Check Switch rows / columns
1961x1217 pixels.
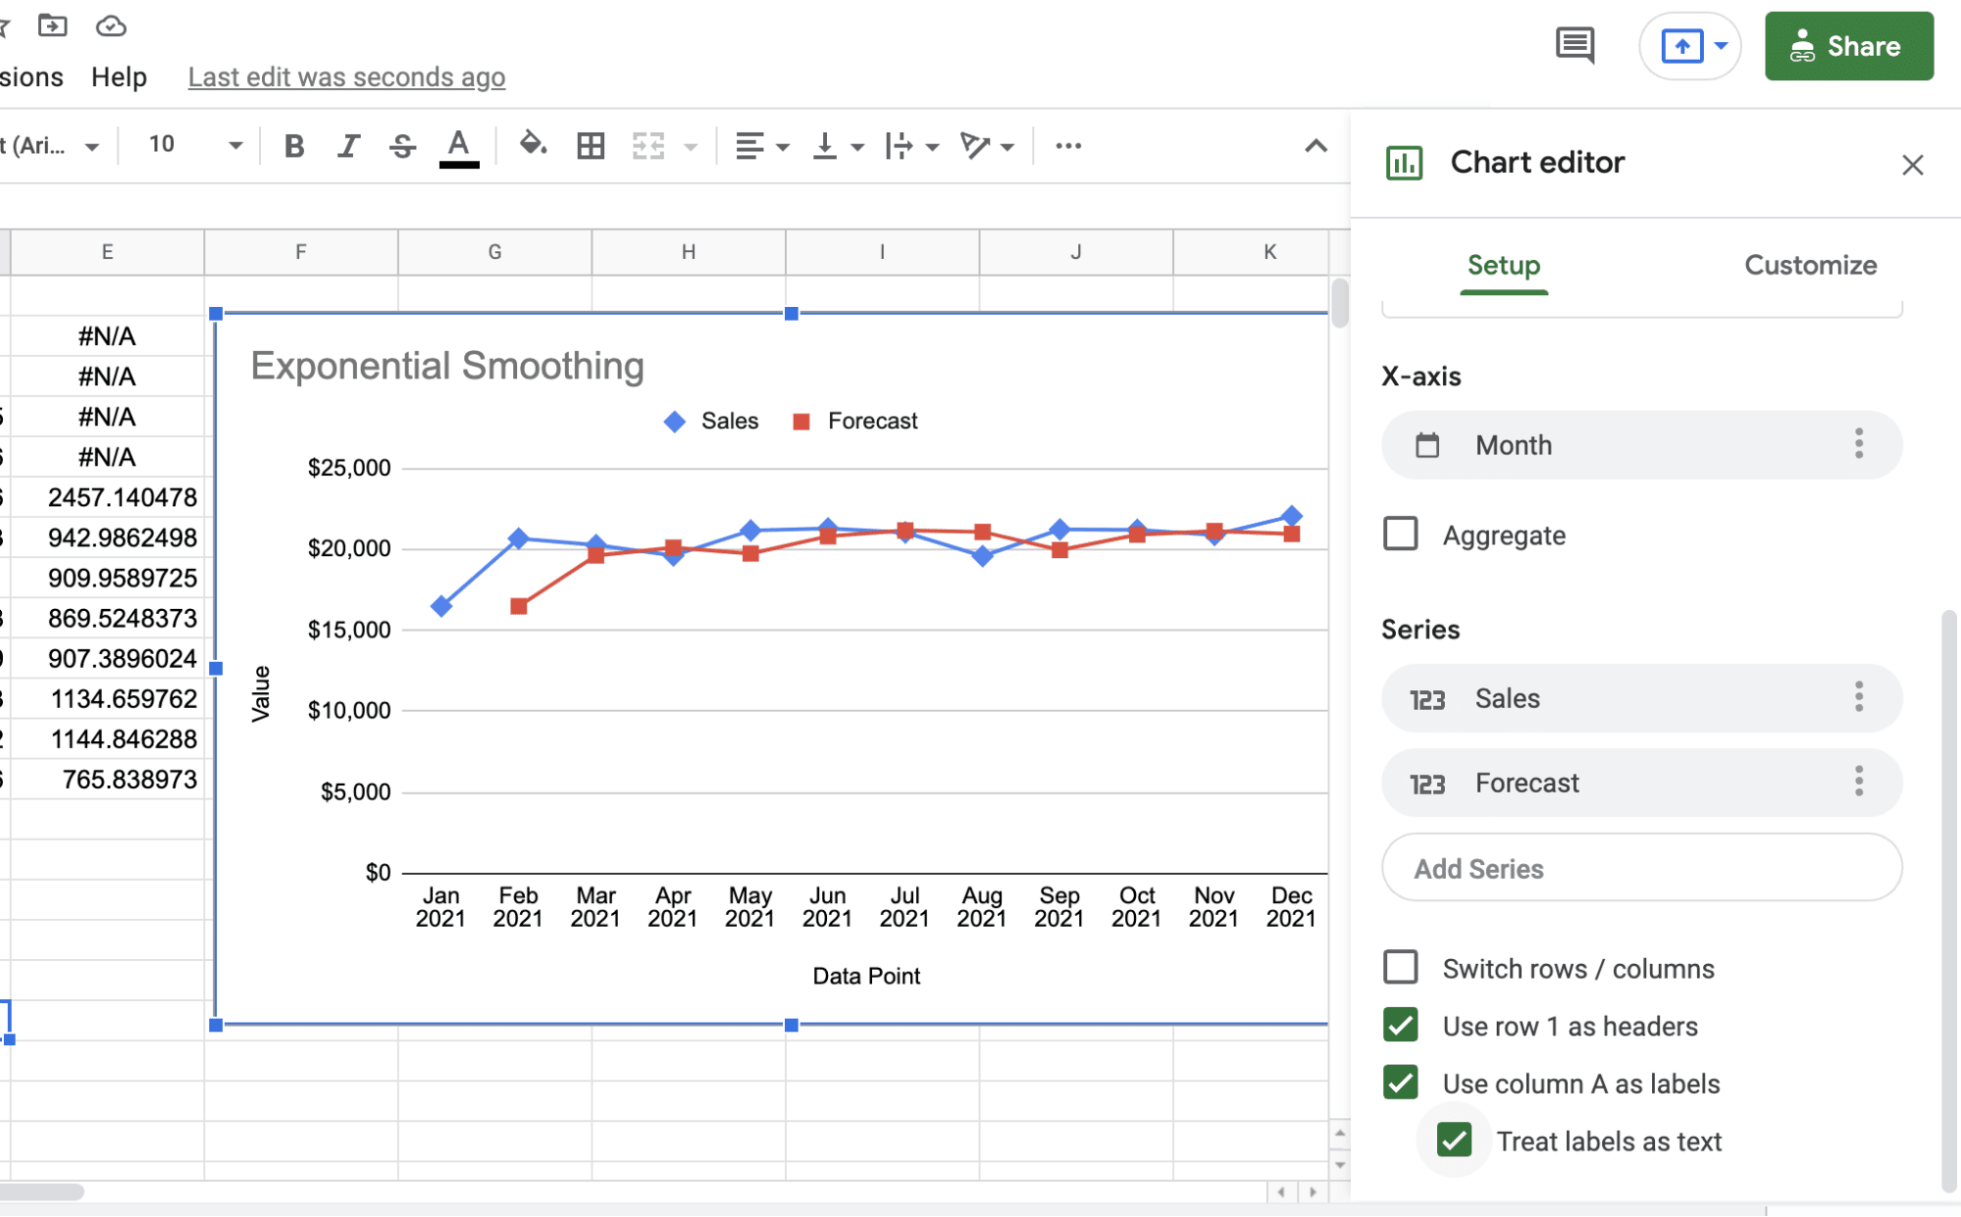(x=1400, y=968)
